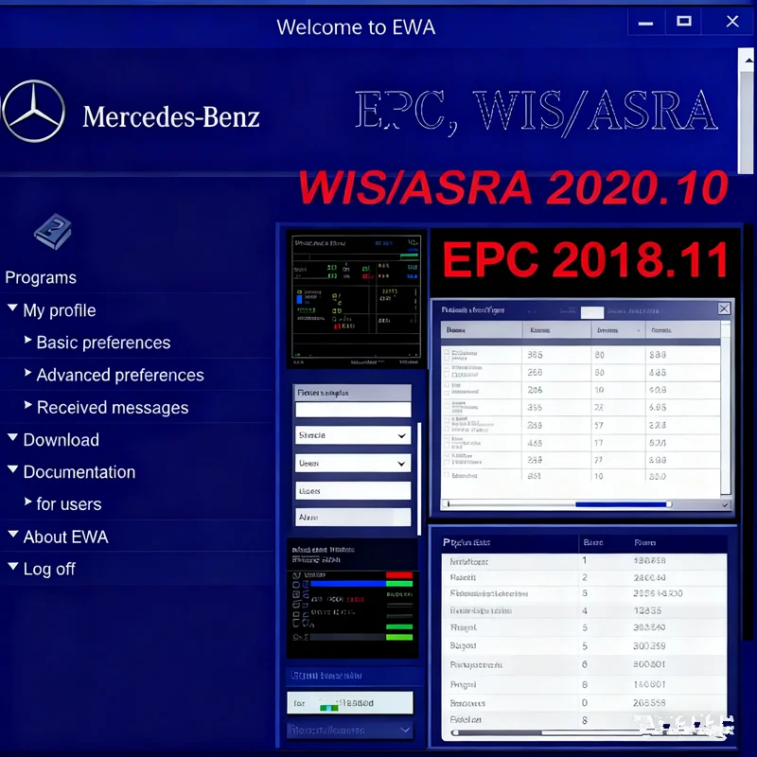Click Log off in the sidebar

(x=49, y=569)
